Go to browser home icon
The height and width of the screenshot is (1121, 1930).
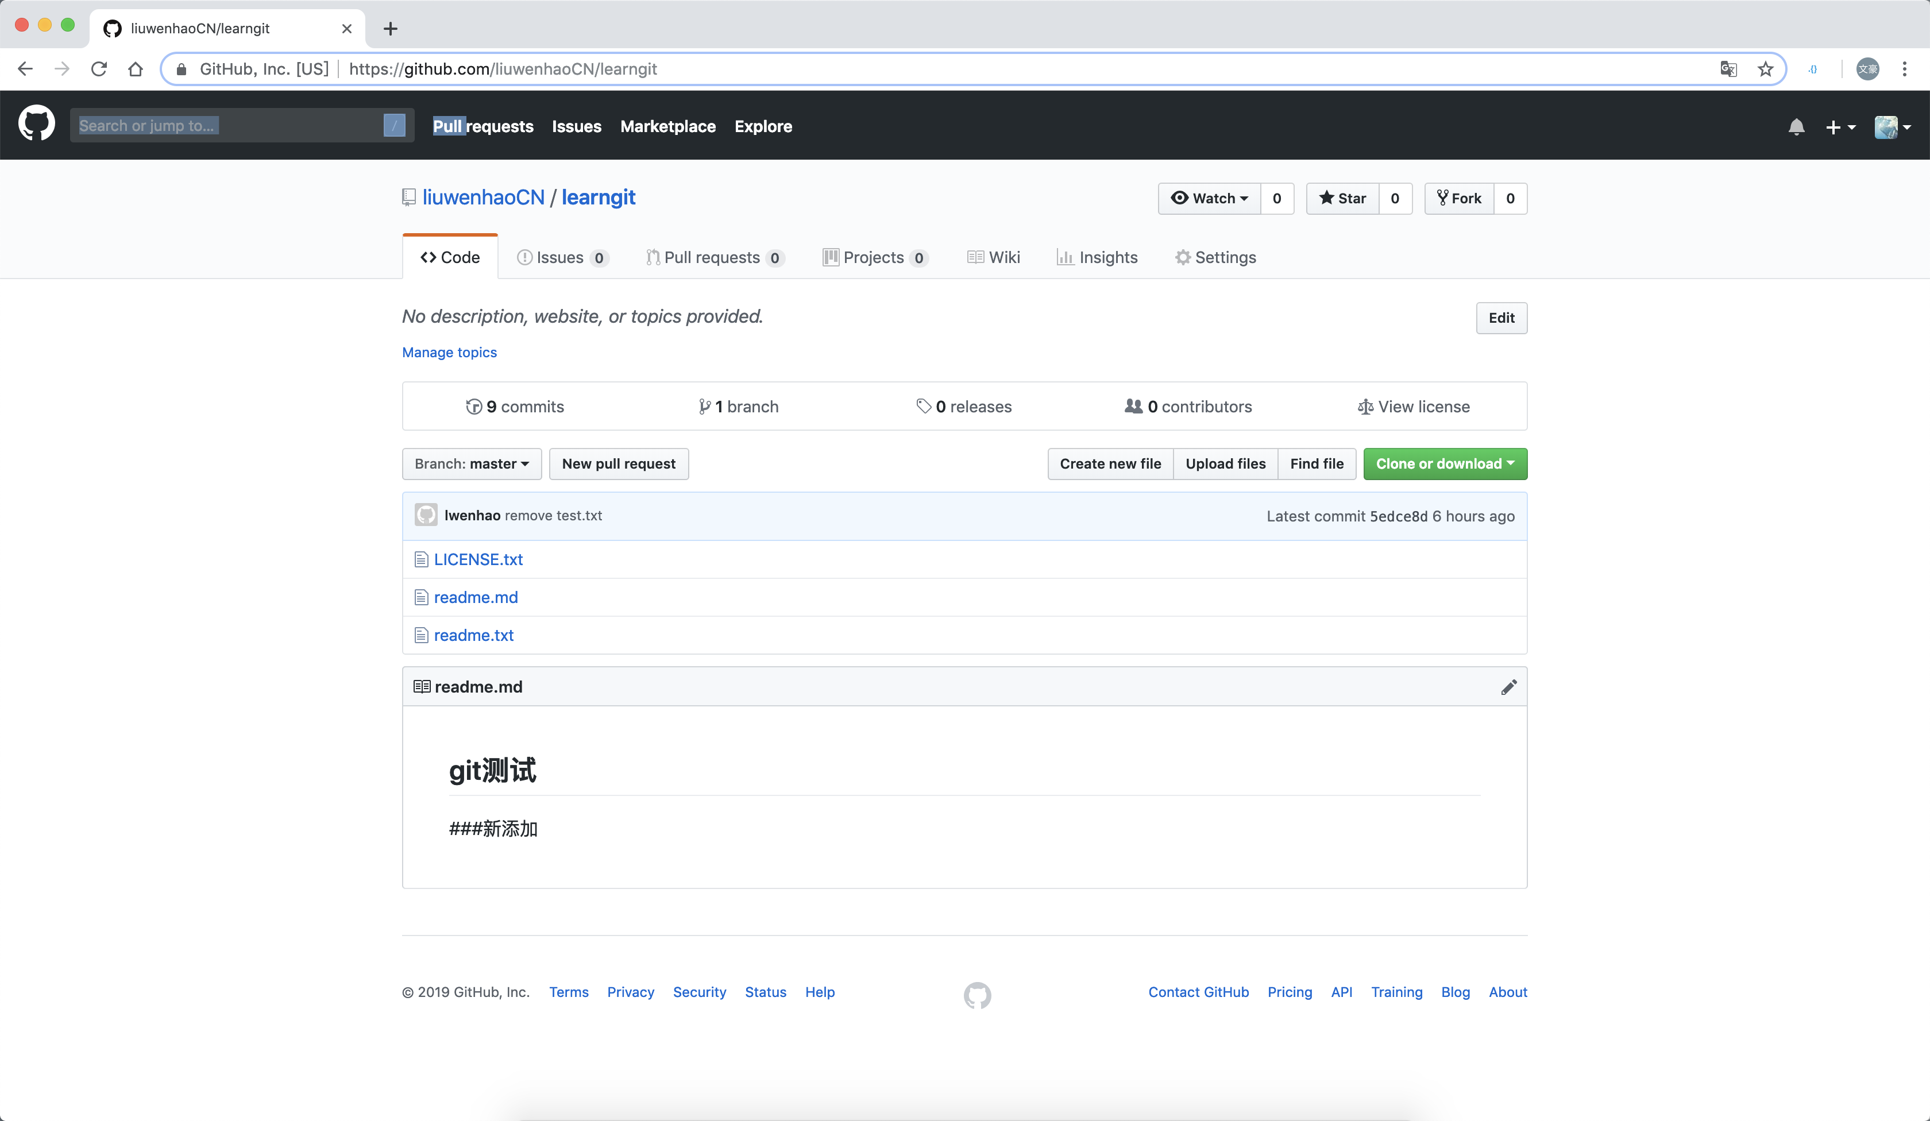pos(136,69)
